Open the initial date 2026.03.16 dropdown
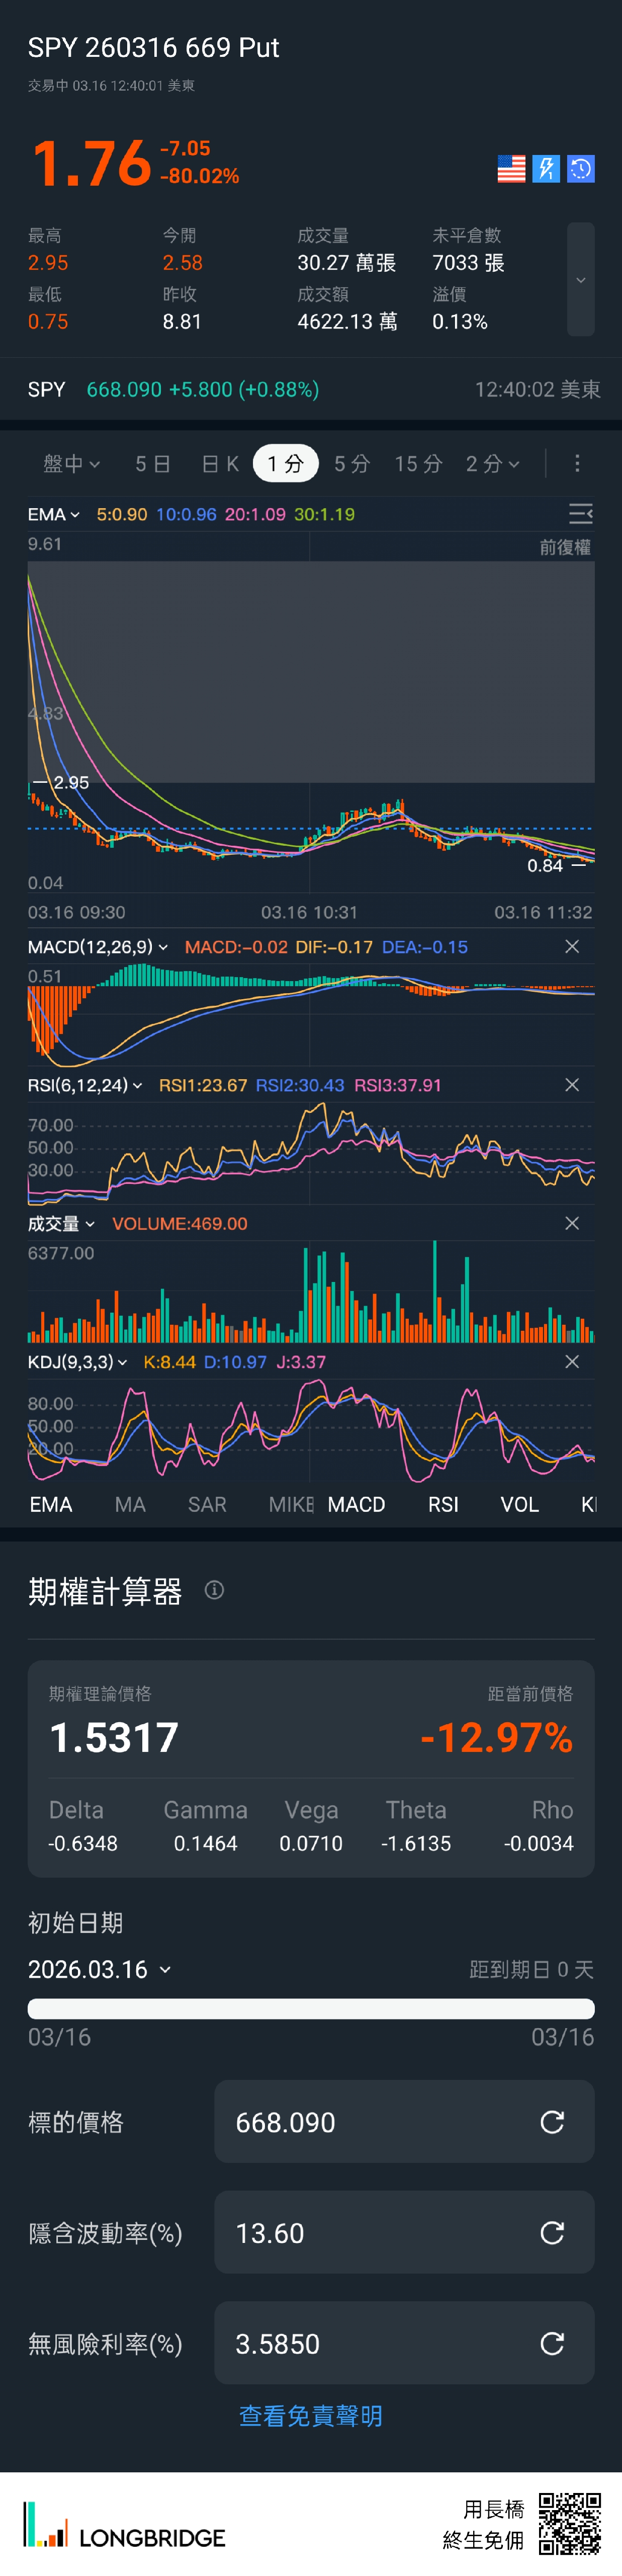Screen dimensions: 622x2576 [99, 1969]
